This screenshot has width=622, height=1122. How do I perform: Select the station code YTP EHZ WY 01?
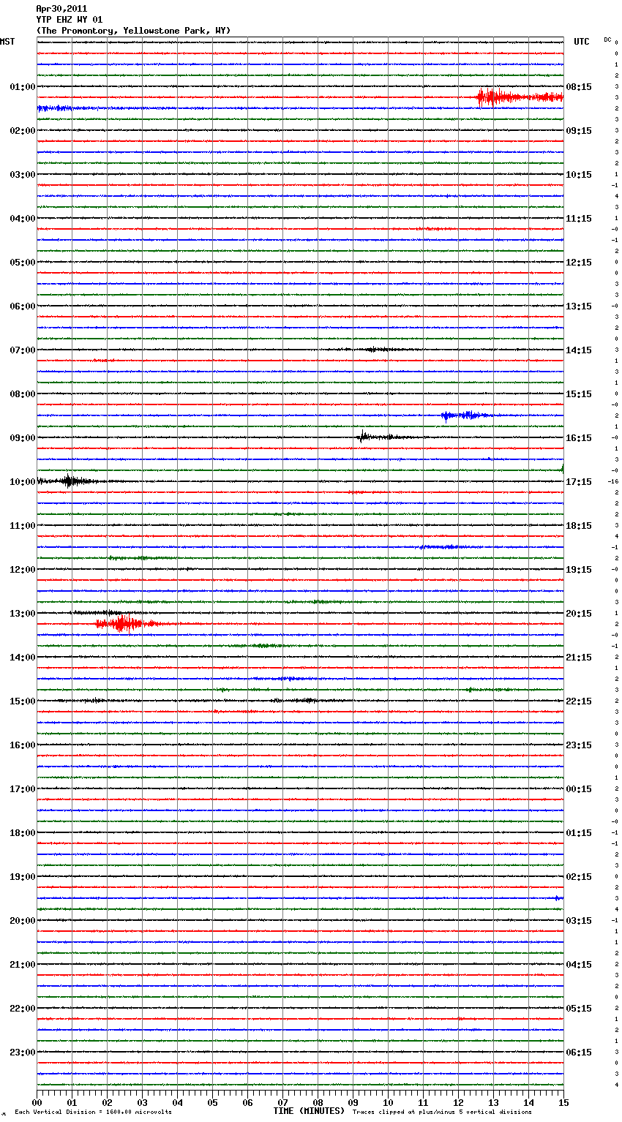pyautogui.click(x=70, y=20)
